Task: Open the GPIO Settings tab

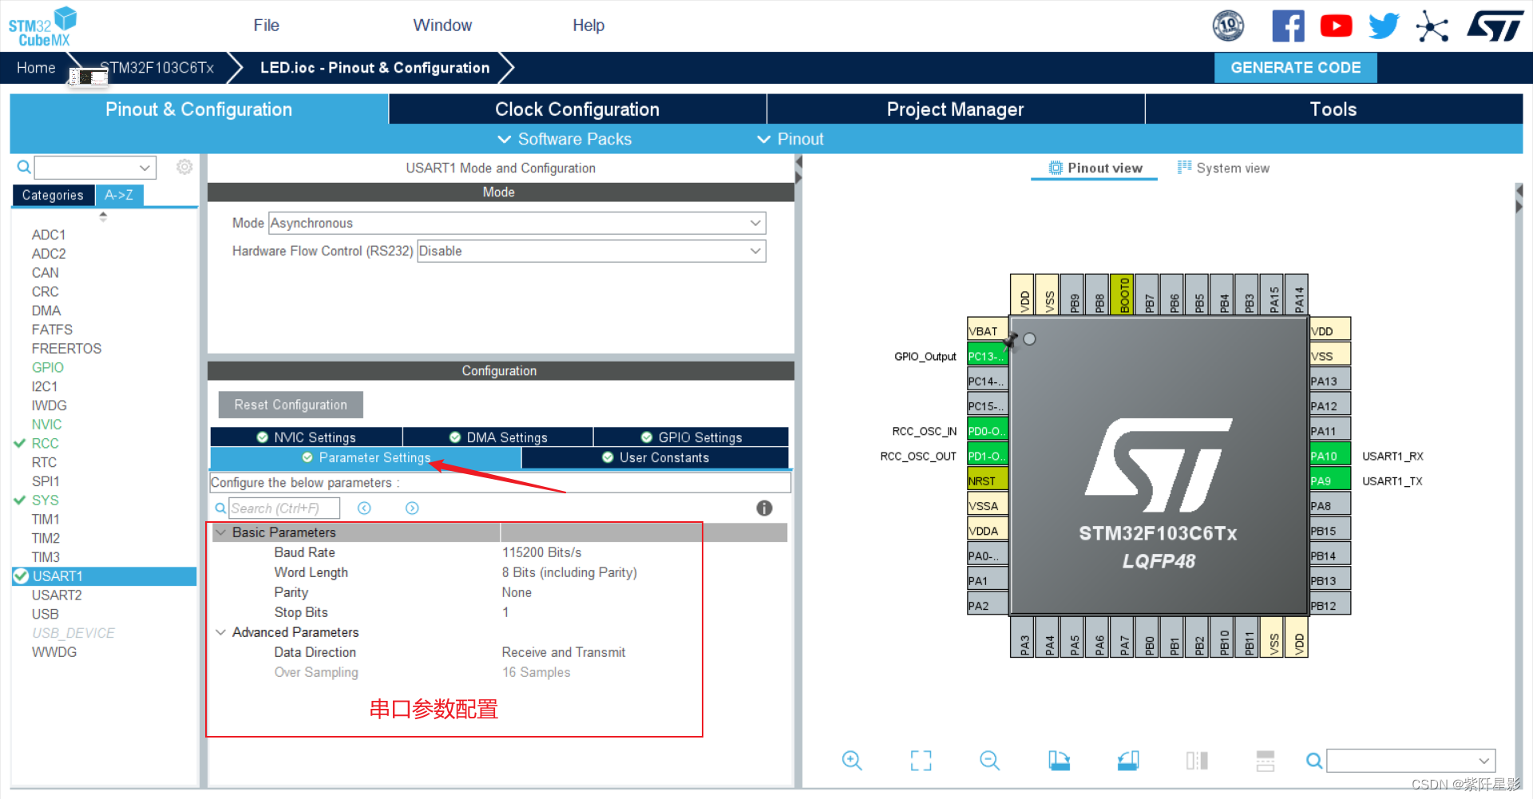Action: [x=691, y=437]
